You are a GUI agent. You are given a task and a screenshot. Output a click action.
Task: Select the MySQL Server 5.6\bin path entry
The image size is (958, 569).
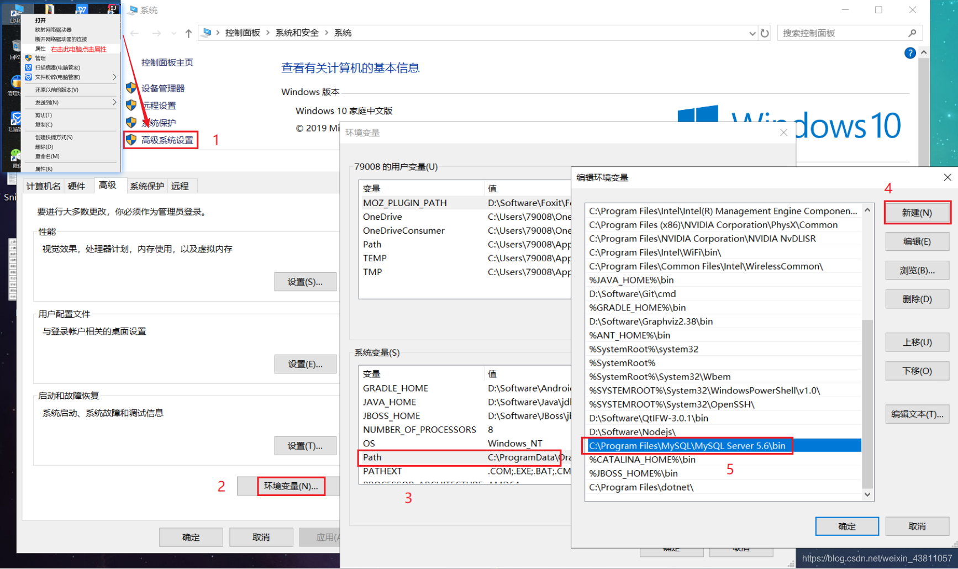(723, 446)
